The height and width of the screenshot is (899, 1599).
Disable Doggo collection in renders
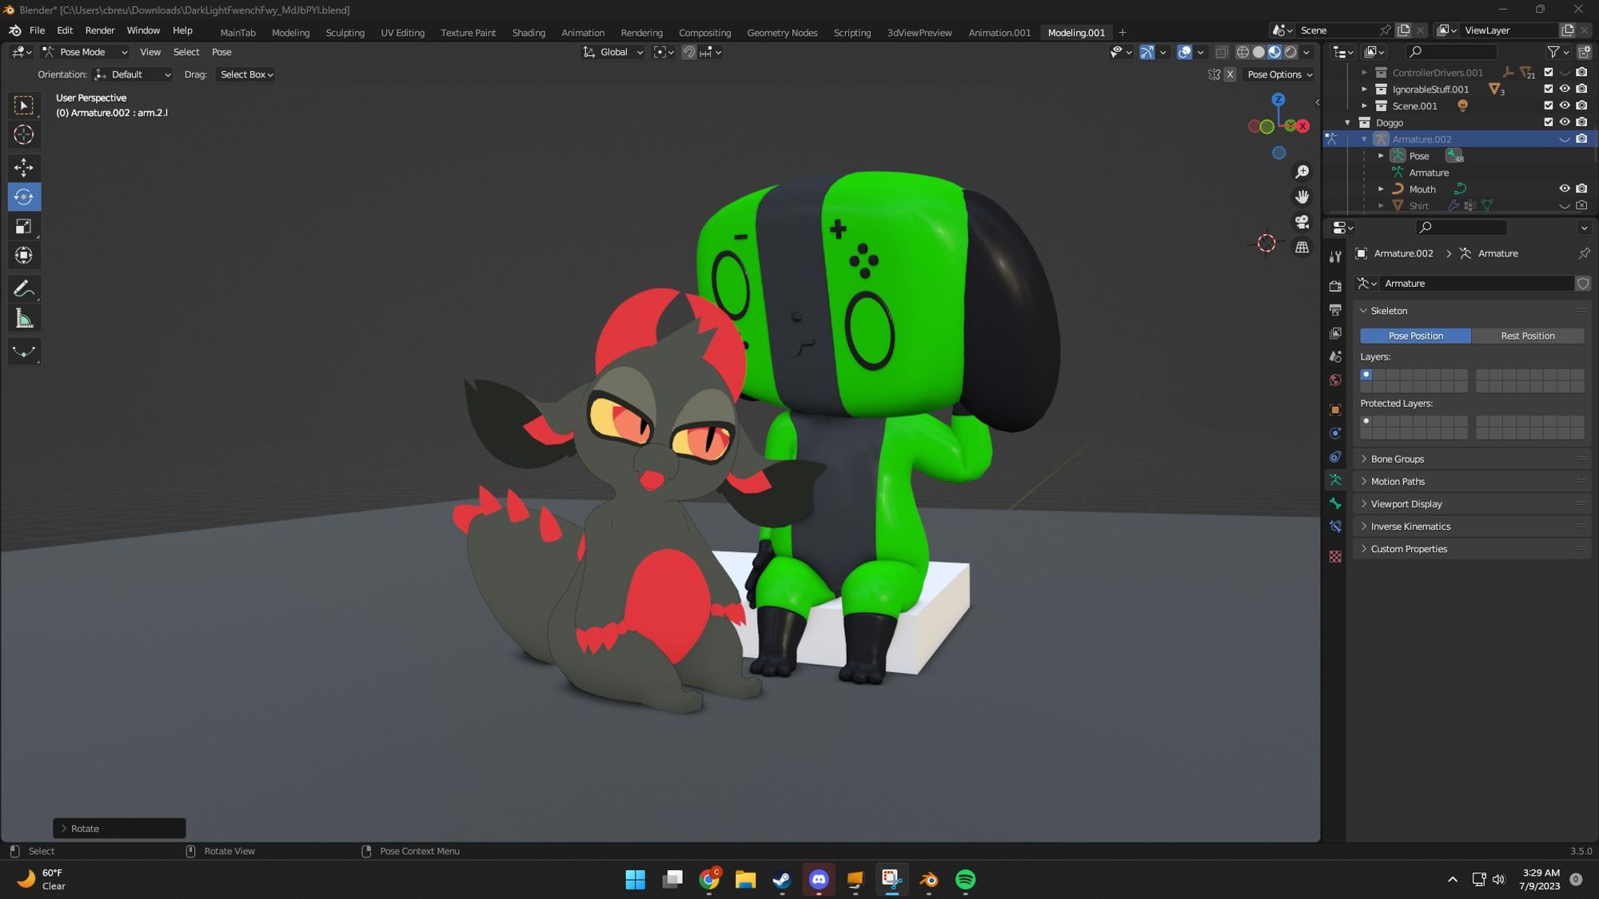click(1581, 122)
